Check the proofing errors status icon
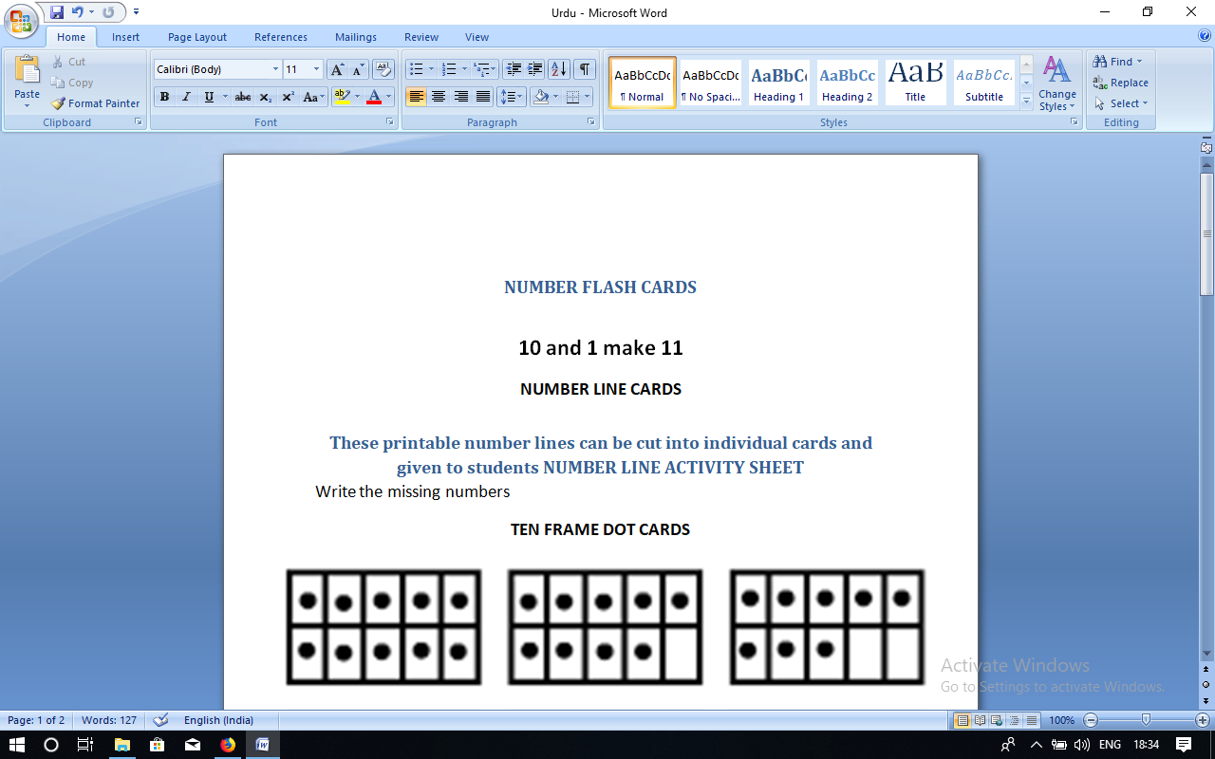This screenshot has height=759, width=1215. (161, 720)
